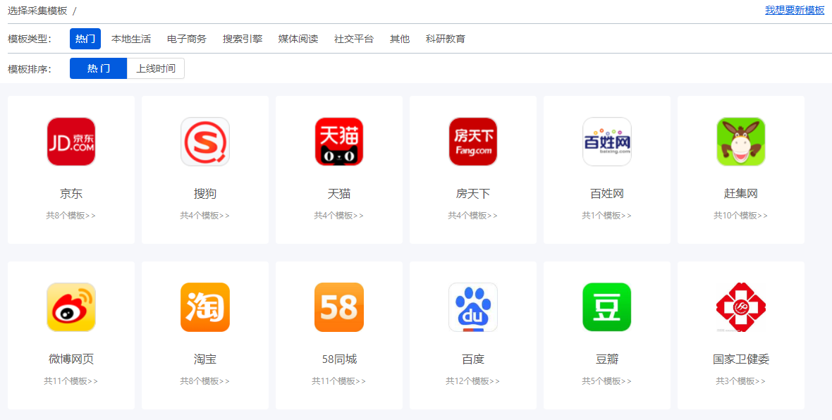Open the JD.com 京东 logo icon
Image resolution: width=832 pixels, height=420 pixels.
(x=71, y=142)
